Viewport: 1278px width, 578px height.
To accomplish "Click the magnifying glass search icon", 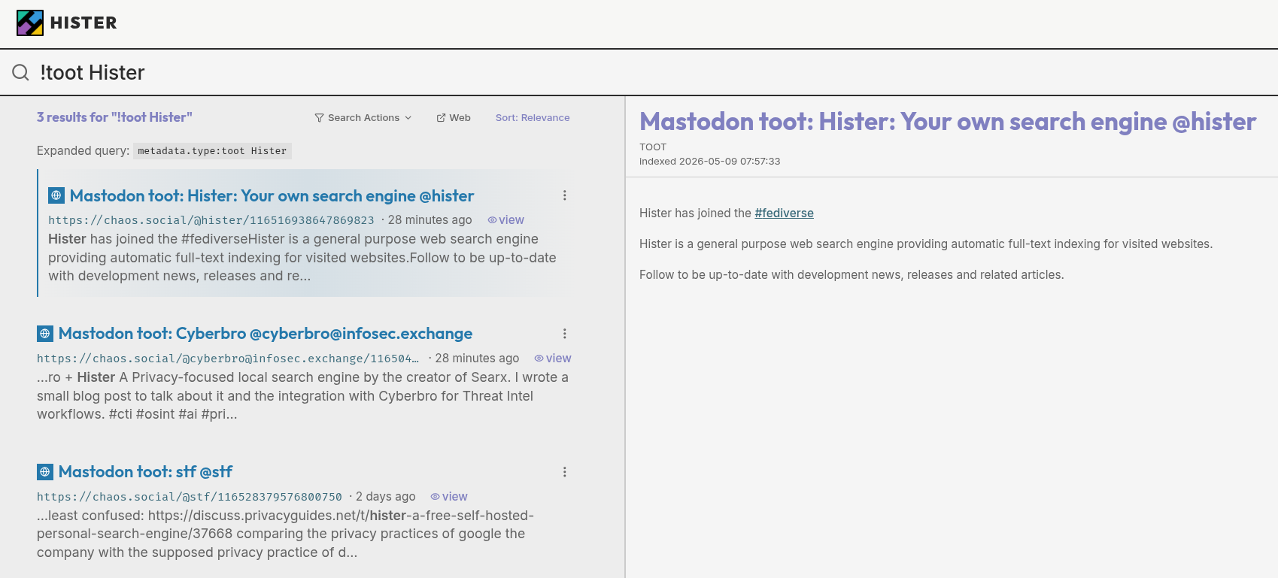I will tap(21, 72).
